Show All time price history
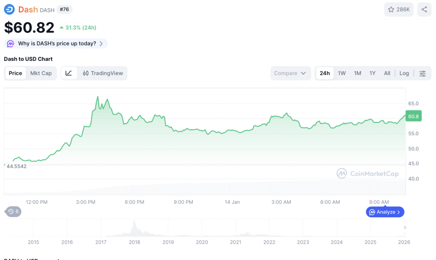436x260 pixels. tap(387, 73)
